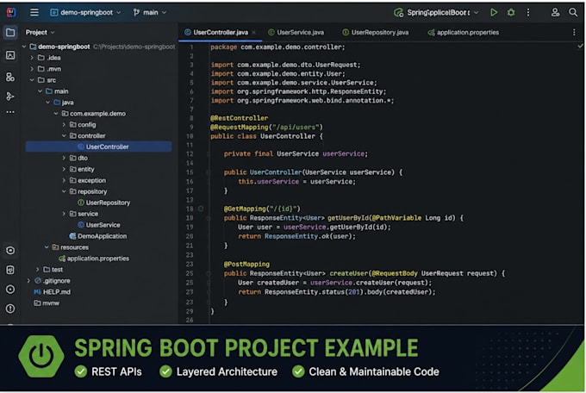Collapse the controller package
Image resolution: width=586 pixels, height=393 pixels.
click(64, 135)
